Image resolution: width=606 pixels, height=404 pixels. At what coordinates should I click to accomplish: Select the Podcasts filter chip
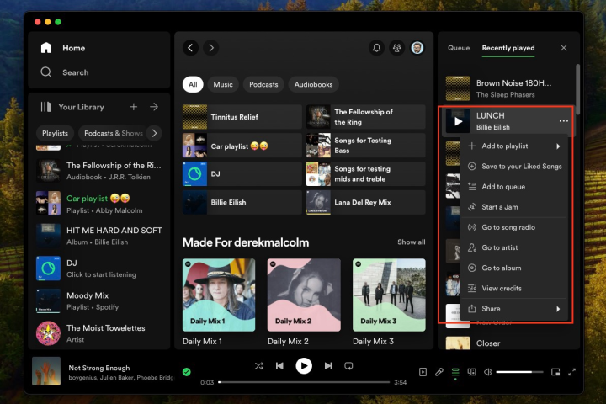pyautogui.click(x=263, y=84)
